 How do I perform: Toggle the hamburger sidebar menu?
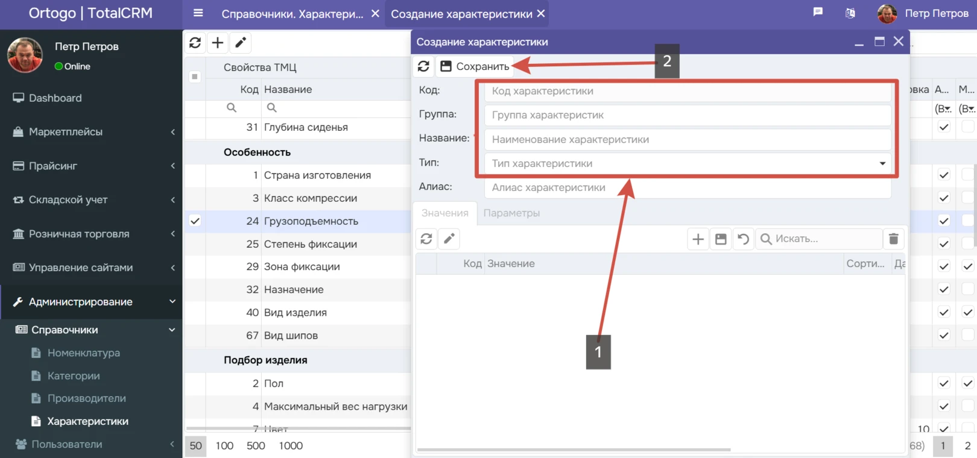pyautogui.click(x=198, y=13)
